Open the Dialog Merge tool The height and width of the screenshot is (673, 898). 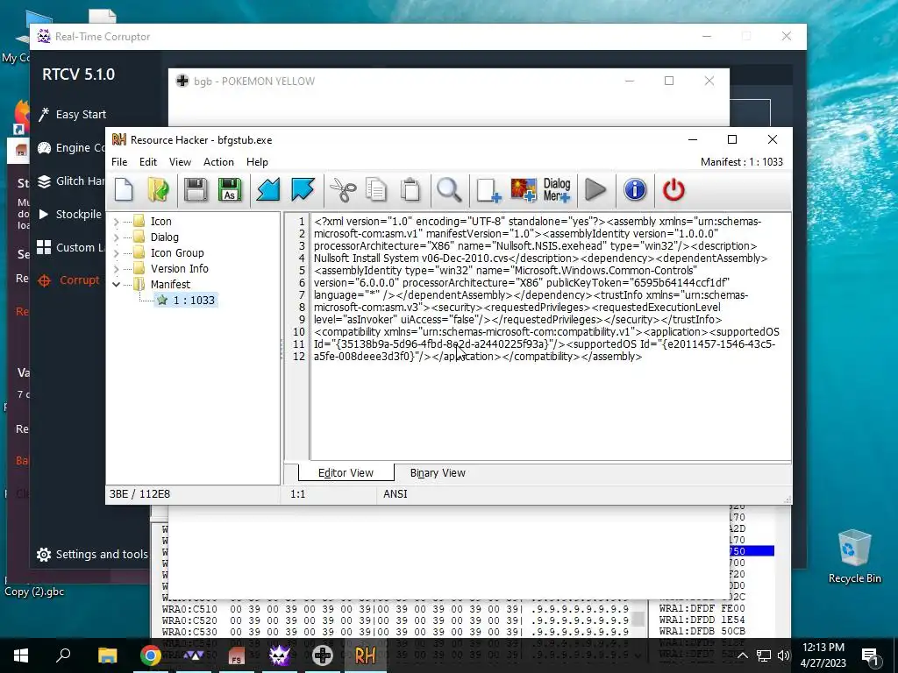click(x=557, y=190)
